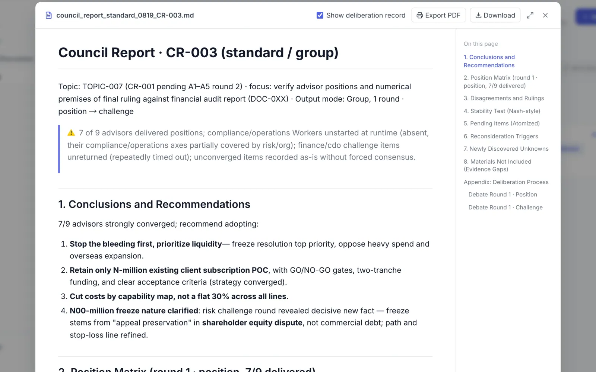Screen dimensions: 596x372
Task: Click the printer icon in Export PDF
Action: pos(420,15)
